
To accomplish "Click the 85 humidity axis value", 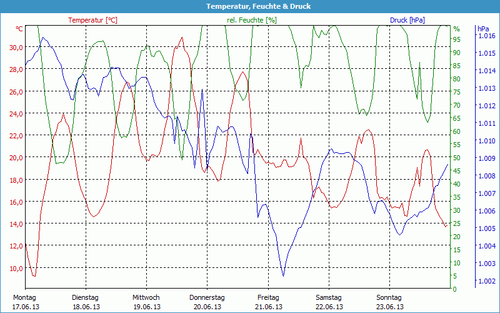I will tap(457, 66).
